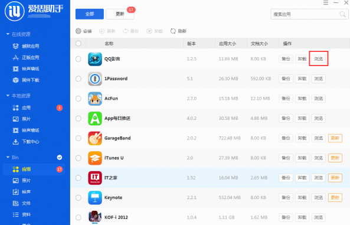Click 卸载 for 1Password
The height and width of the screenshot is (225, 350).
pos(302,79)
